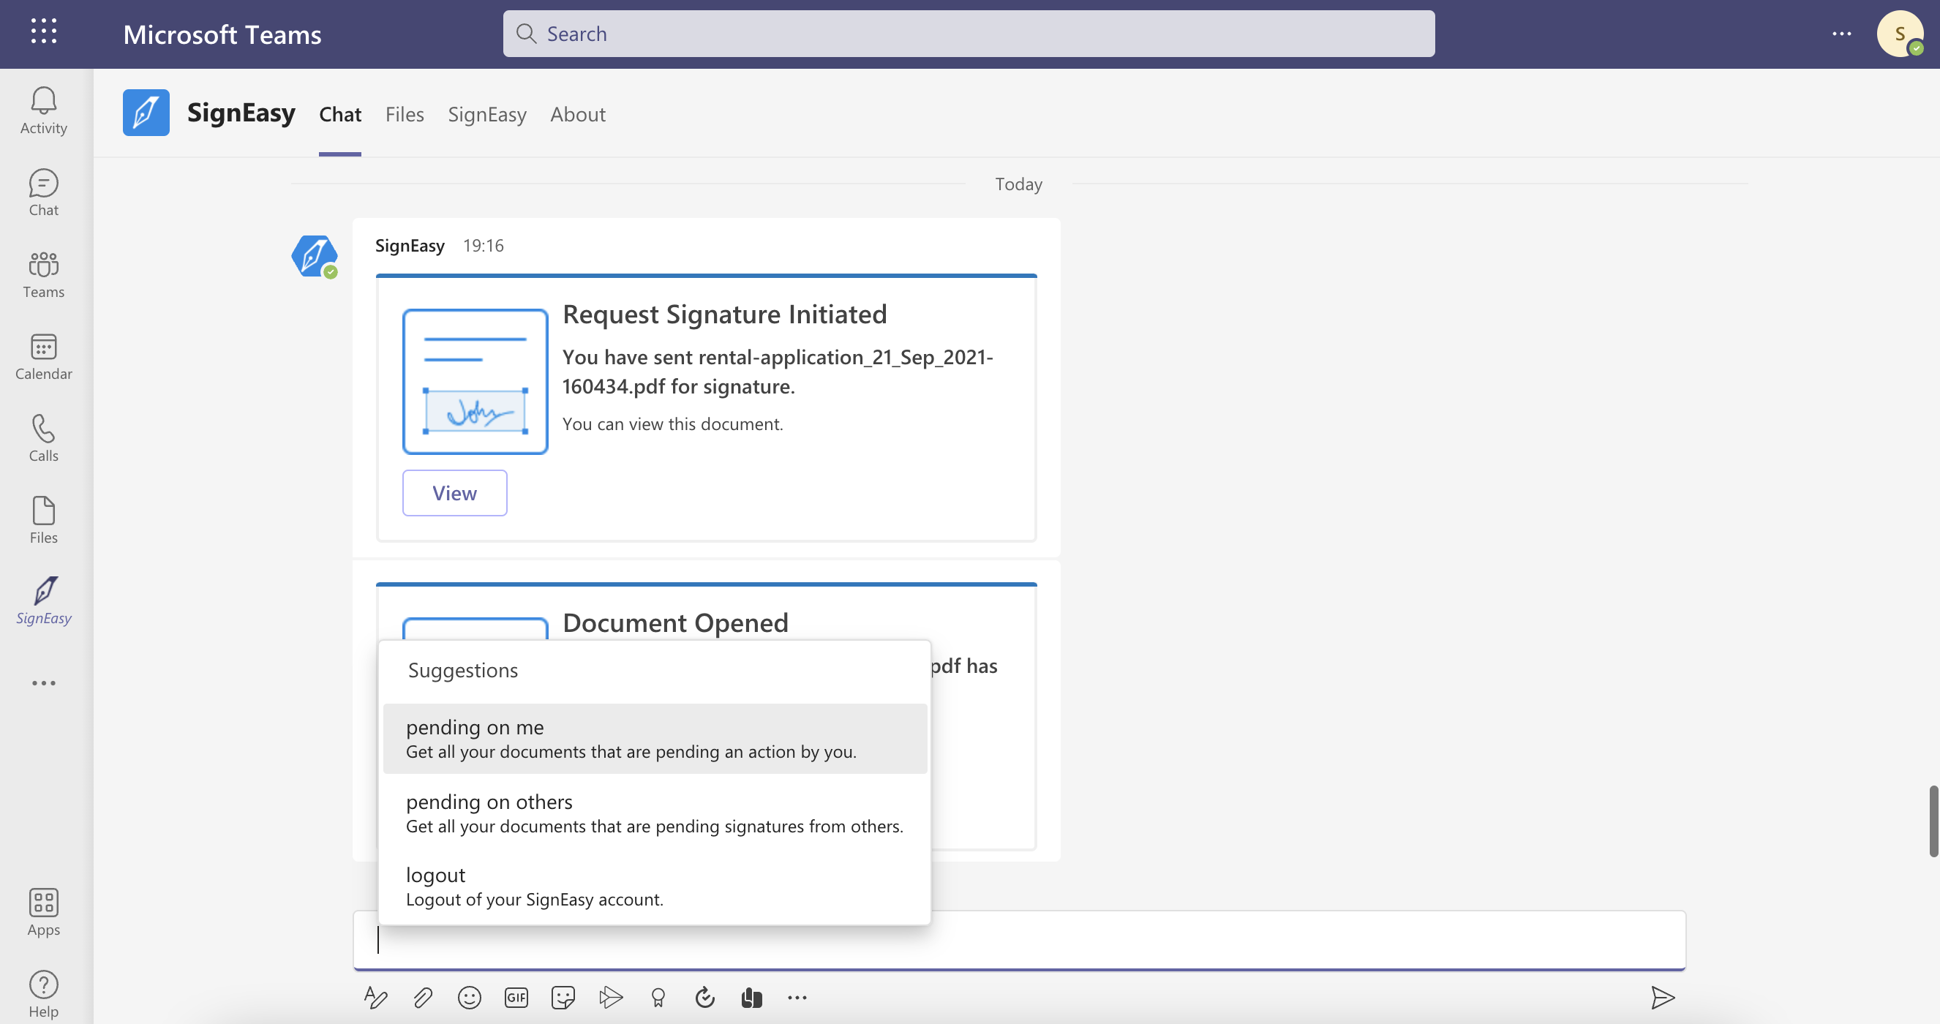Open more messaging extensions in compose toolbar

click(797, 998)
